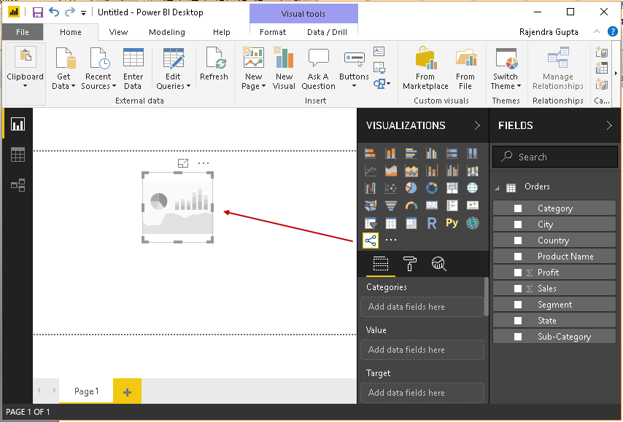The height and width of the screenshot is (422, 623).
Task: Open the Format paint roller tab
Action: pyautogui.click(x=410, y=264)
